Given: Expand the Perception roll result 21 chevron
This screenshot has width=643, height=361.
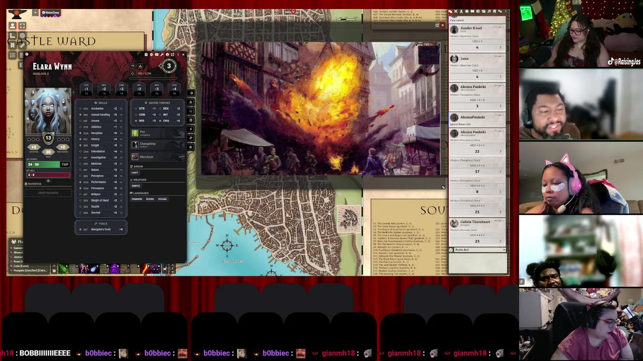Looking at the screenshot, I should 500,212.
